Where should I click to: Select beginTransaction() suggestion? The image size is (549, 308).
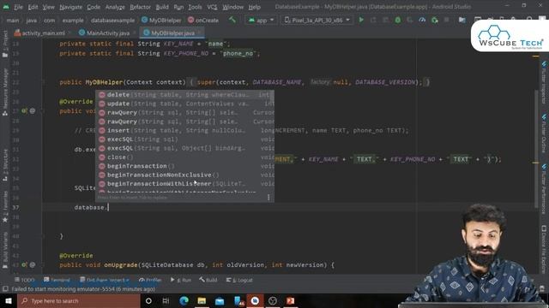click(x=185, y=166)
